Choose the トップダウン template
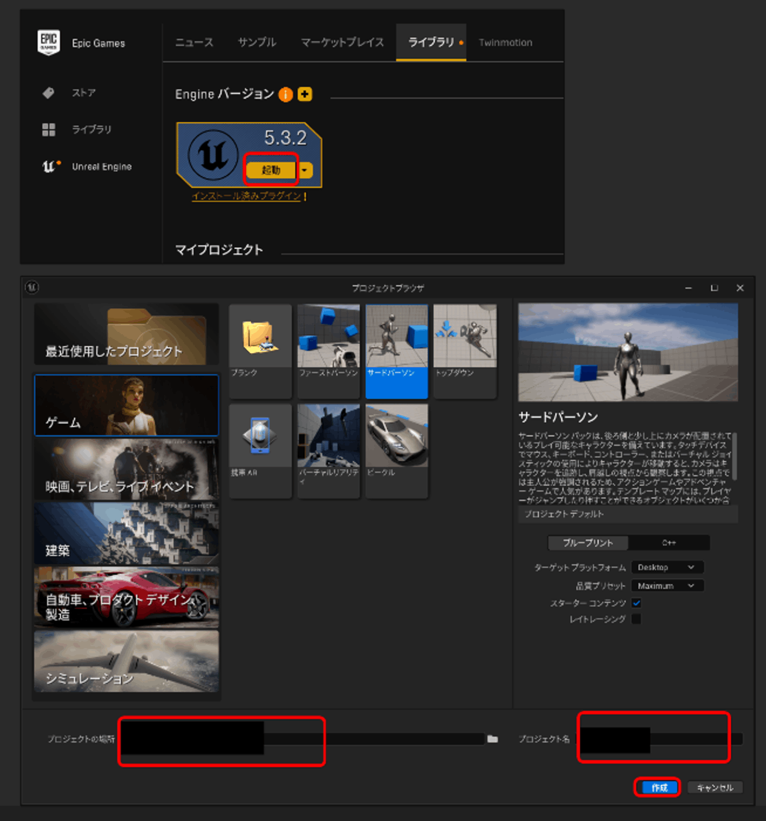Viewport: 766px width, 821px height. (465, 351)
